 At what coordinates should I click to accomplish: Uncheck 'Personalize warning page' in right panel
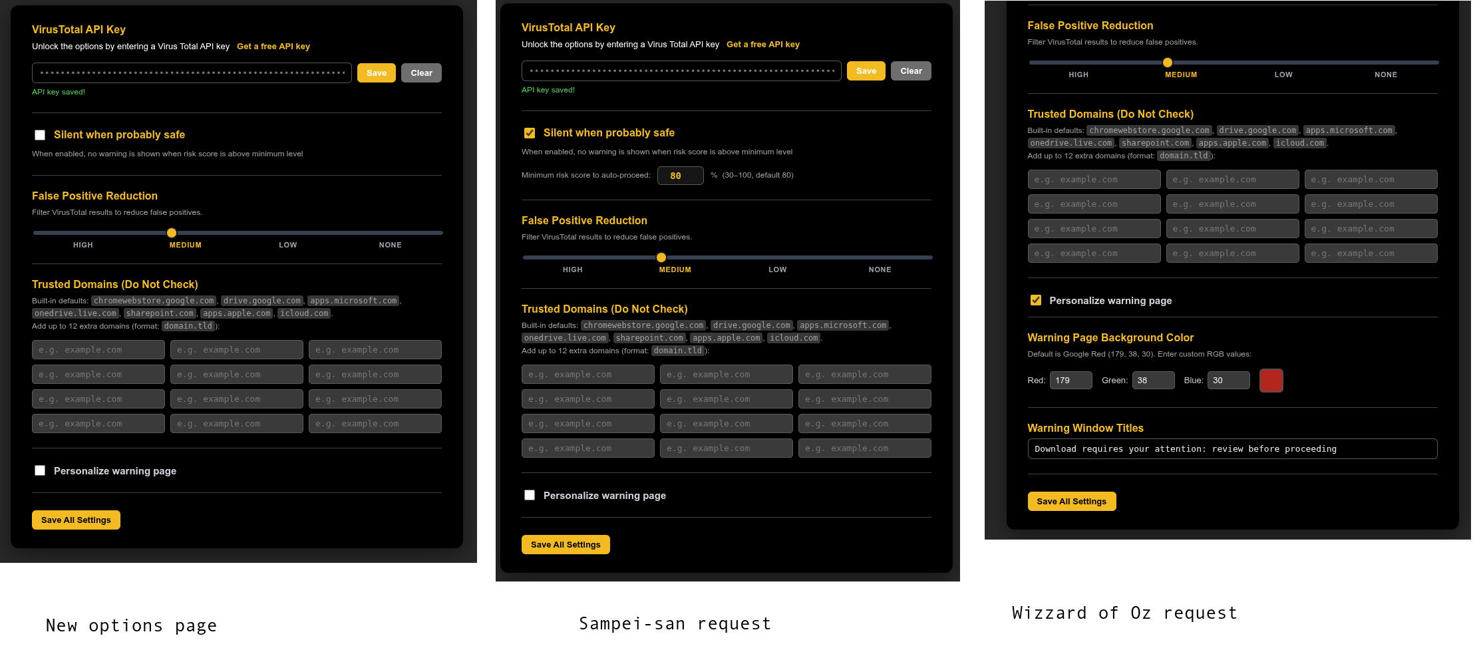tap(1036, 300)
